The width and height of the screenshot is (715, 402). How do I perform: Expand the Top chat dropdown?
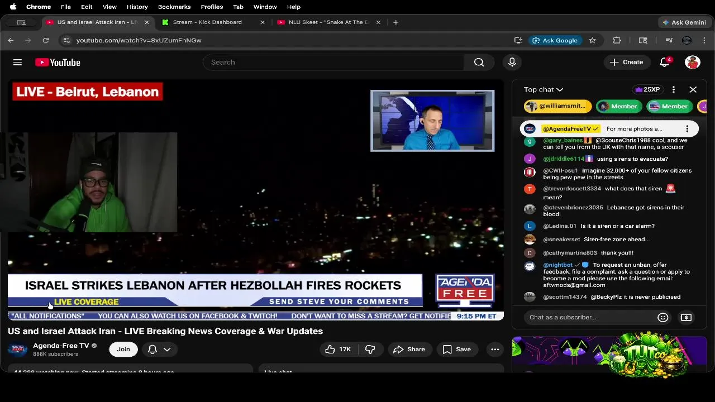[x=544, y=89]
